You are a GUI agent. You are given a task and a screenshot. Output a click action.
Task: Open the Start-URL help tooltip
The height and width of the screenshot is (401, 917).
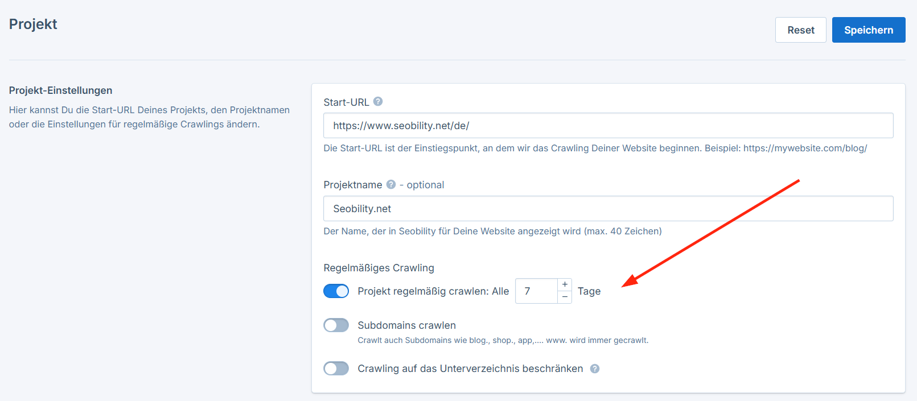[378, 101]
